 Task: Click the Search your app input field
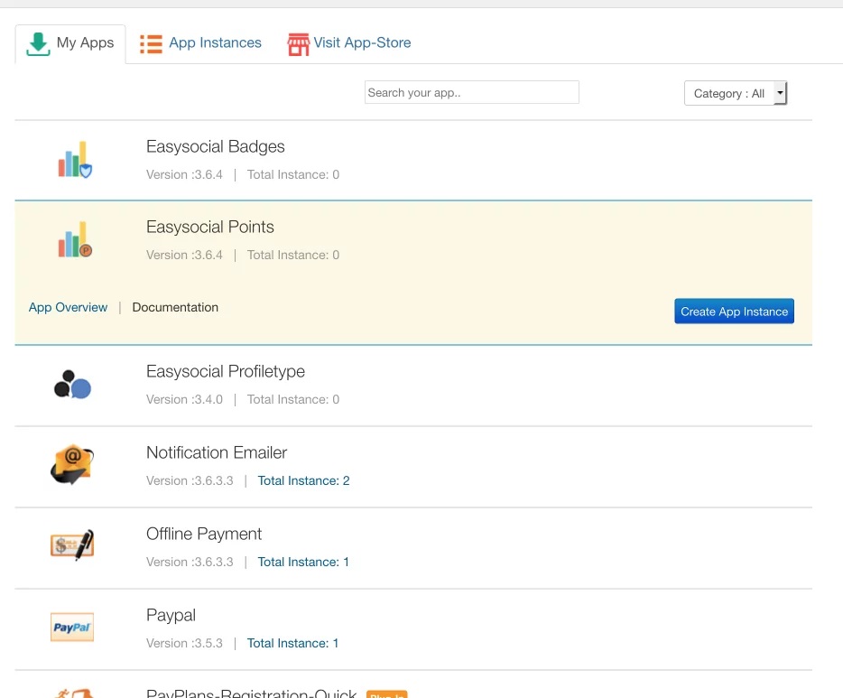[x=471, y=91]
